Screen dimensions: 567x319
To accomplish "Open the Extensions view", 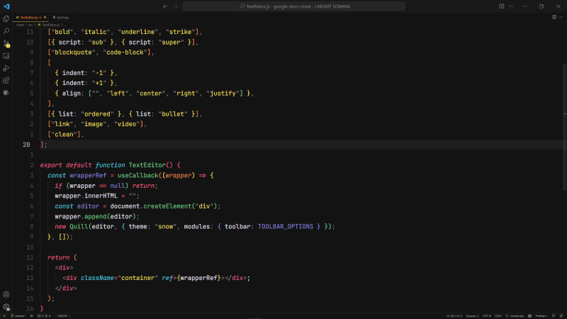I will point(6,81).
